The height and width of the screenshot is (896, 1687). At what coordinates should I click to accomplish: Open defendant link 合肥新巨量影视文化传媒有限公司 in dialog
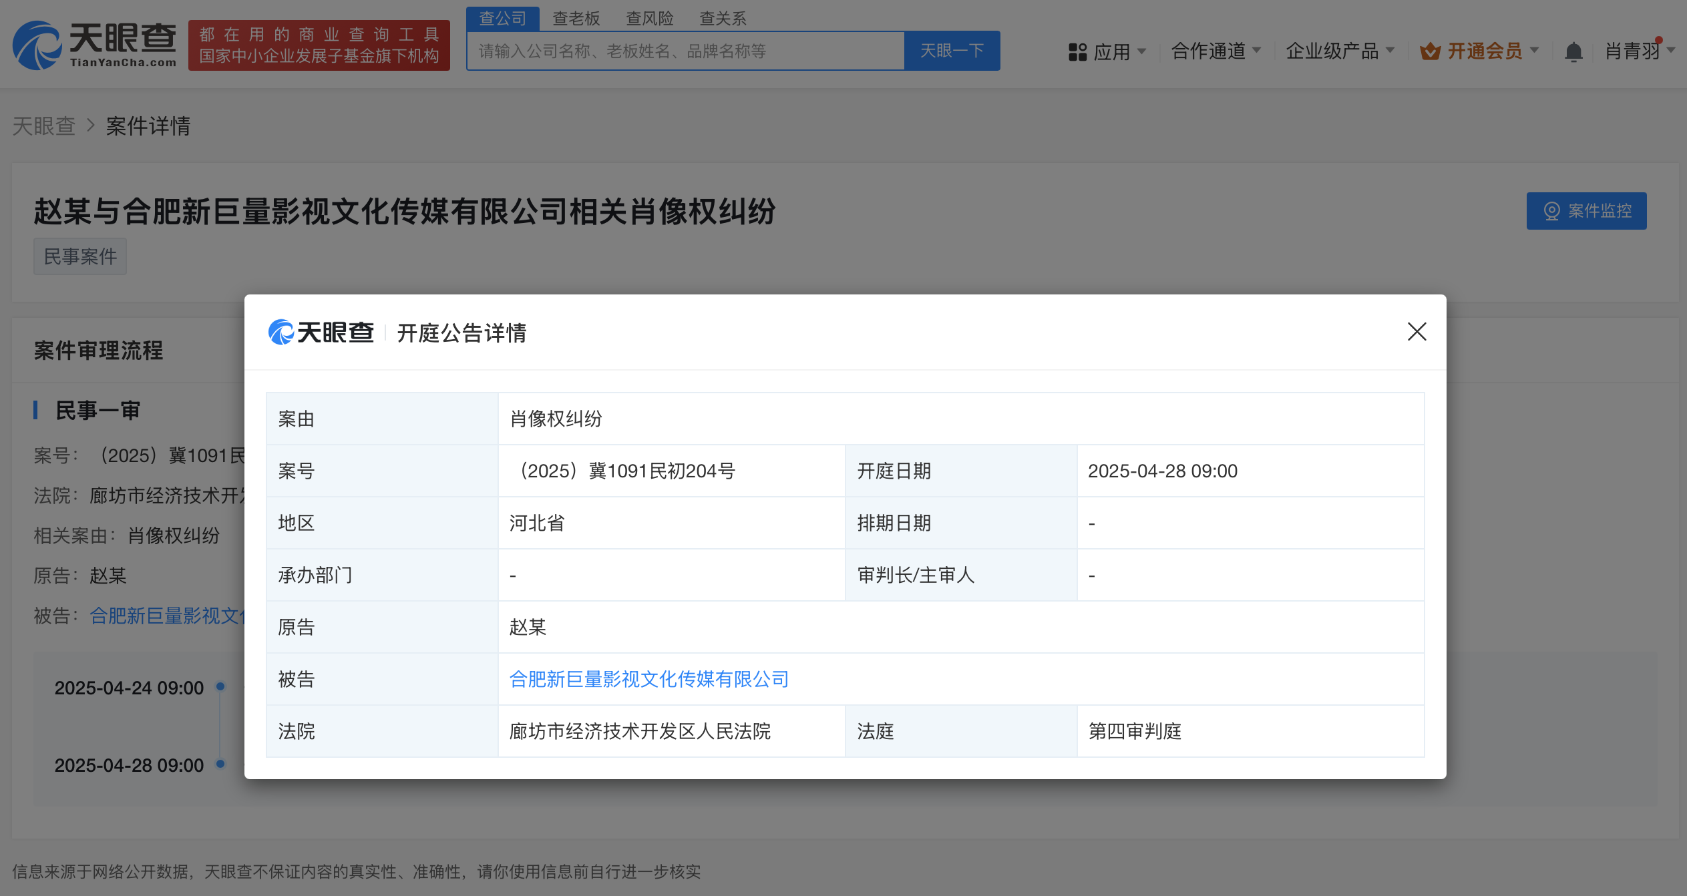pos(648,679)
